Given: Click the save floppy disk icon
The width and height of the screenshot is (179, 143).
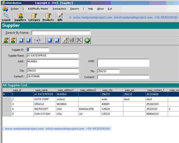Looking at the screenshot, I should [72, 40].
